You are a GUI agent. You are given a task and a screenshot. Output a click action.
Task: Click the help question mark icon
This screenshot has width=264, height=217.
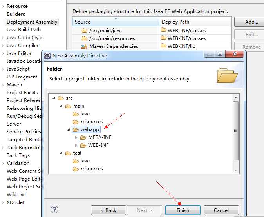pos(54,210)
